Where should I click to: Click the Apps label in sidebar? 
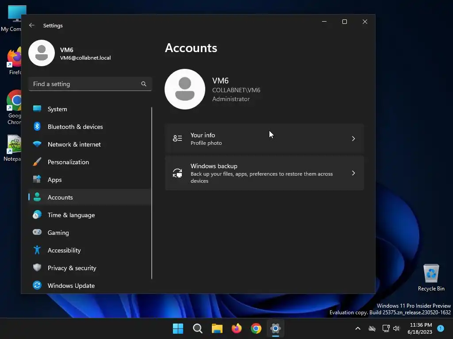coord(54,180)
